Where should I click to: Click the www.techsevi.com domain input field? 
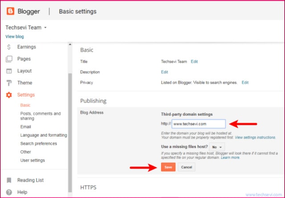coord(199,124)
